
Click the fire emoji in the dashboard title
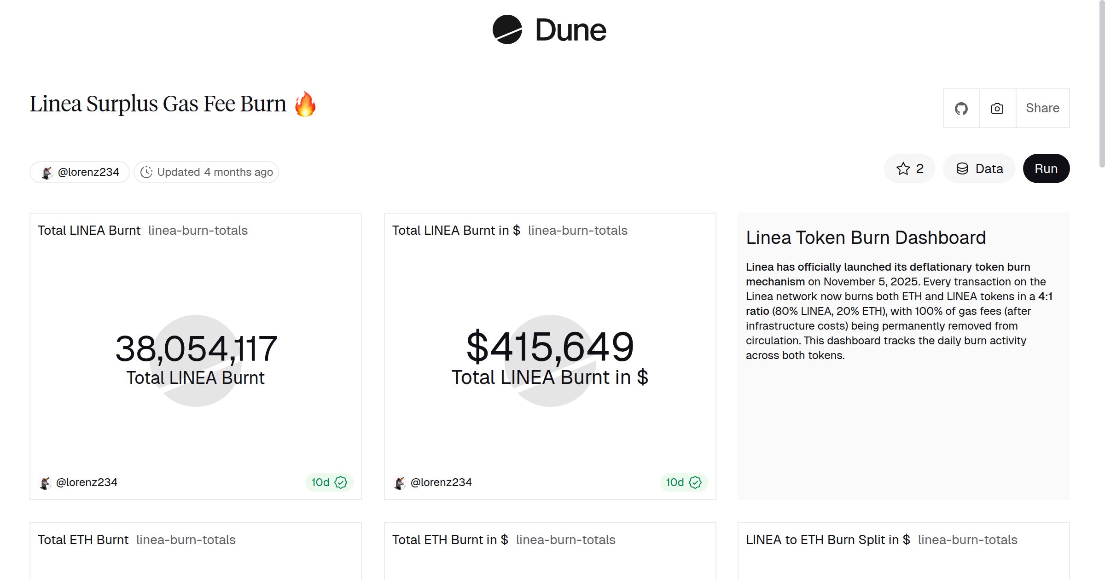tap(305, 104)
